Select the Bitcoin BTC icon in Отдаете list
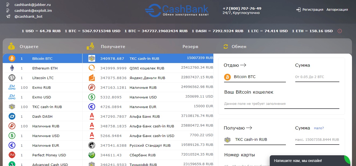 (12, 58)
